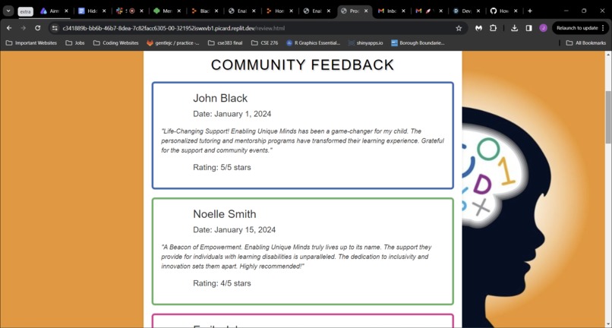Open Important Websites bookmark folder
Screen dimensions: 612x328
pos(31,43)
